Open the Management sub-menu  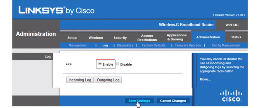[78, 45]
